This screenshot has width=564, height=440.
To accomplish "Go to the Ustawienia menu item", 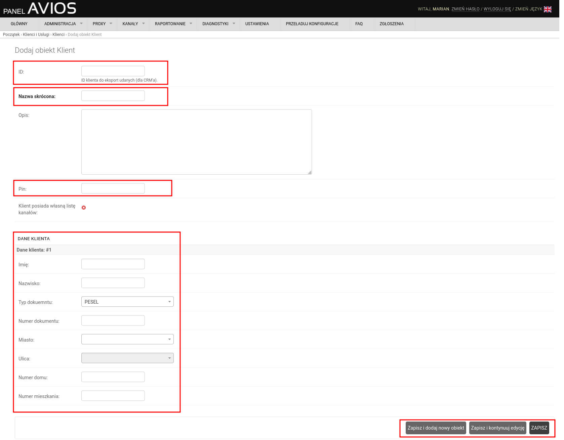I will tap(257, 24).
